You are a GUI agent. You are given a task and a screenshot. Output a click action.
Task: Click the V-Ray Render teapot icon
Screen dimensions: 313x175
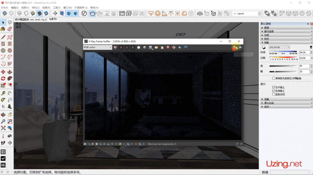(92, 13)
